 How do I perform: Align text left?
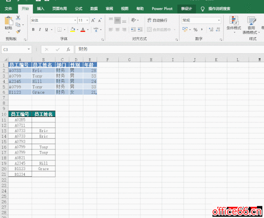point(111,30)
